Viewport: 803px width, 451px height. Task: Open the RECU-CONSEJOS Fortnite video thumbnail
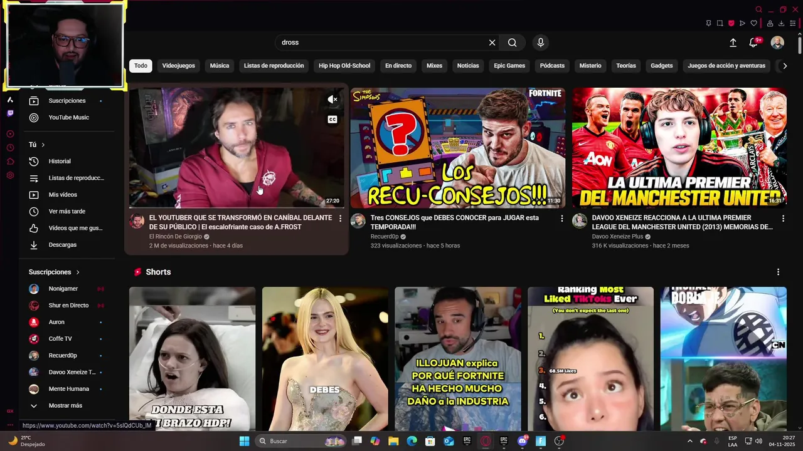tap(458, 147)
